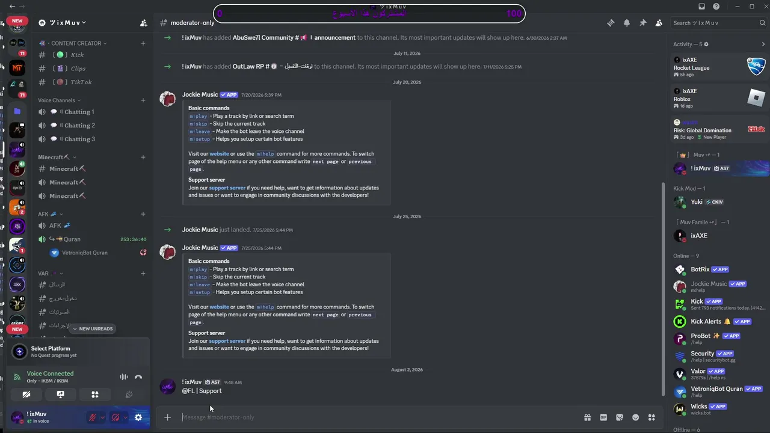Join the AFK voice channel
This screenshot has height=433, width=770.
[92, 226]
